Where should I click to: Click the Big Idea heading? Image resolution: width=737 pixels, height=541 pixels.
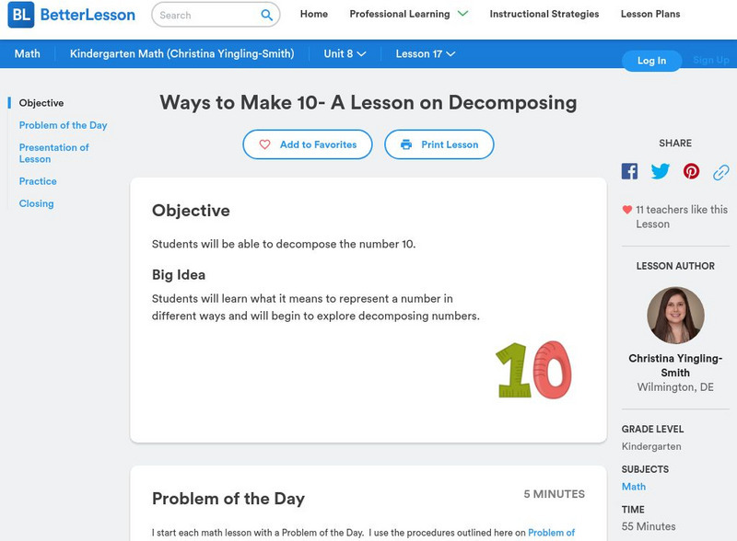coord(179,275)
